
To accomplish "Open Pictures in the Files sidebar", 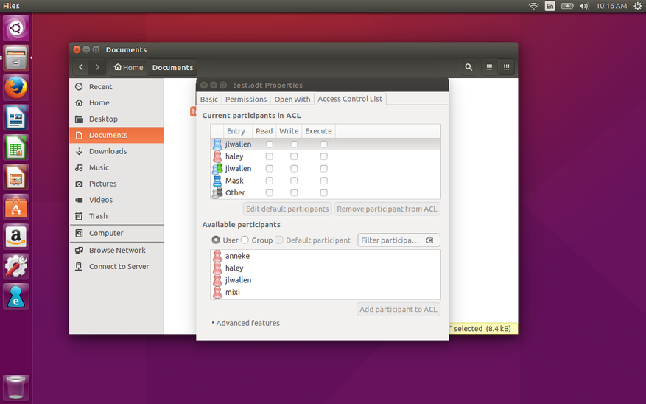I will (x=116, y=184).
